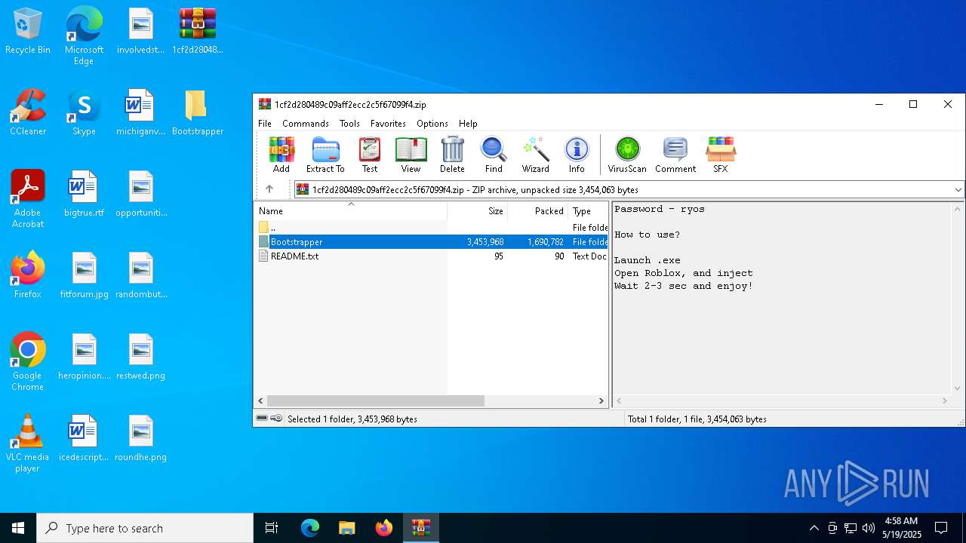966x543 pixels.
Task: Open the Favorites menu
Action: click(x=388, y=123)
